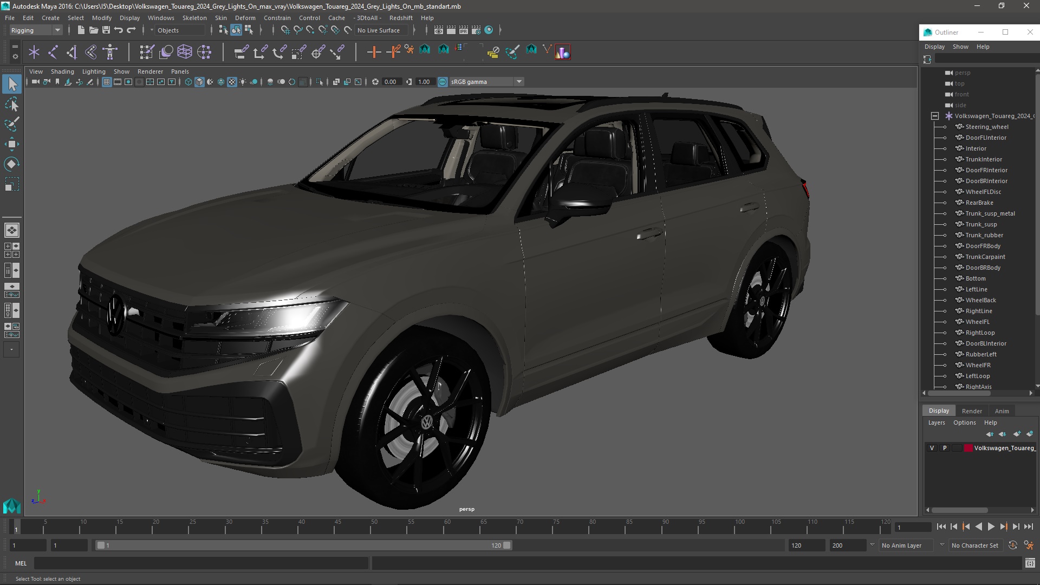This screenshot has height=585, width=1040.
Task: Open the Layers menu in layer editor
Action: (x=936, y=422)
